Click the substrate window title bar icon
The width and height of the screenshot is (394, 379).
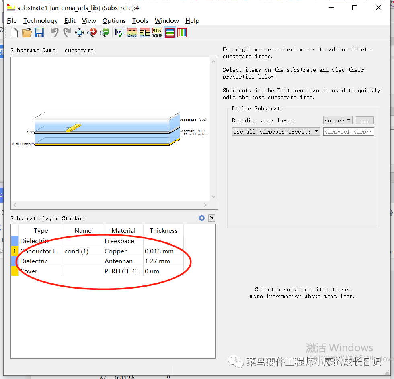[11, 8]
